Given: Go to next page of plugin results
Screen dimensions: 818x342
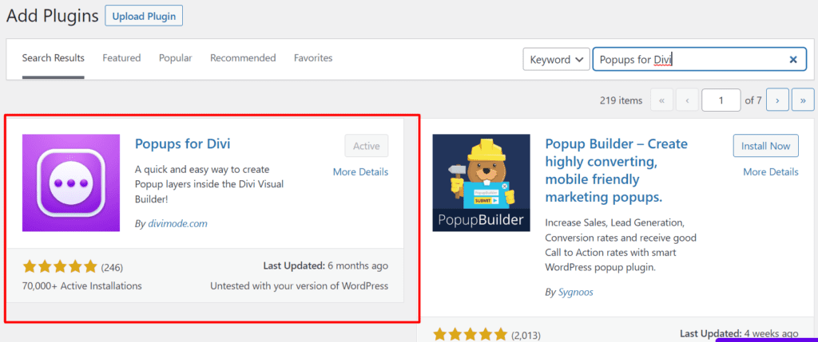Looking at the screenshot, I should (777, 100).
